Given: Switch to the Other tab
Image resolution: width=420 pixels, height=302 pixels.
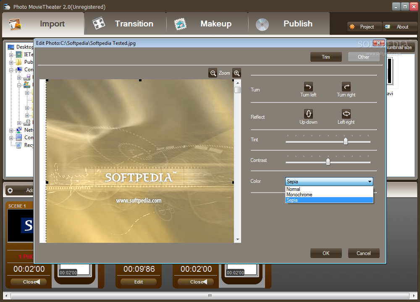Looking at the screenshot, I should [363, 57].
